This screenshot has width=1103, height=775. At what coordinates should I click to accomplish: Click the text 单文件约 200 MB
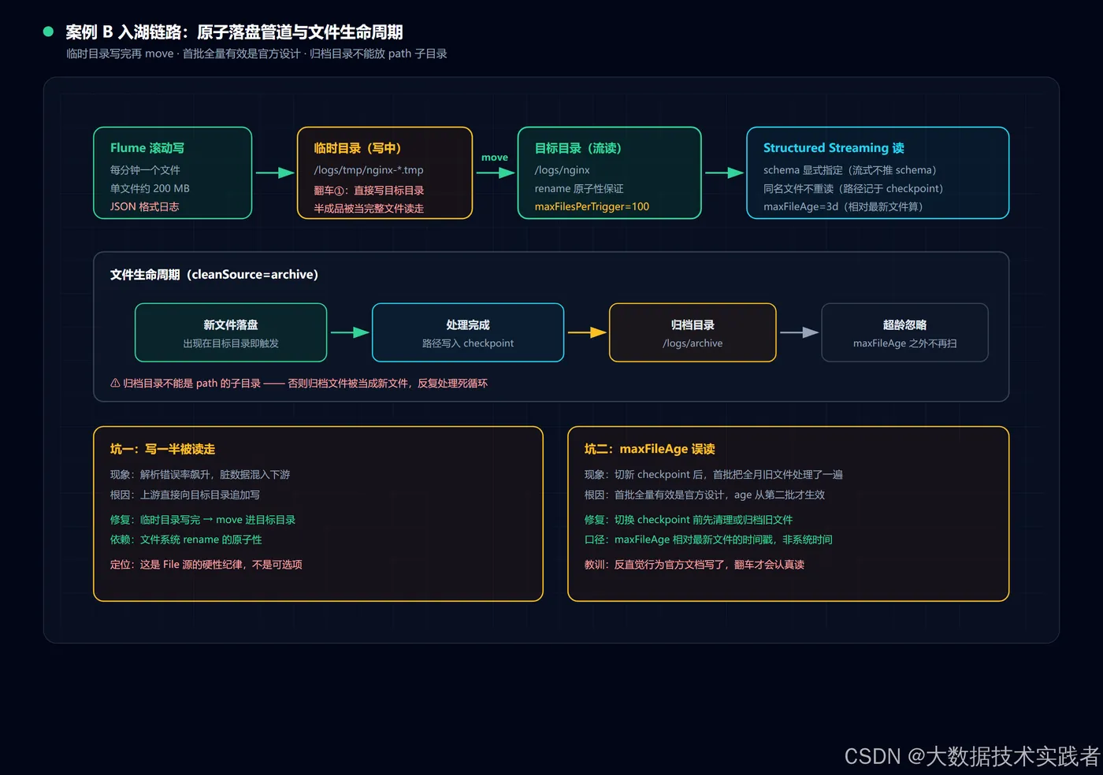click(150, 188)
